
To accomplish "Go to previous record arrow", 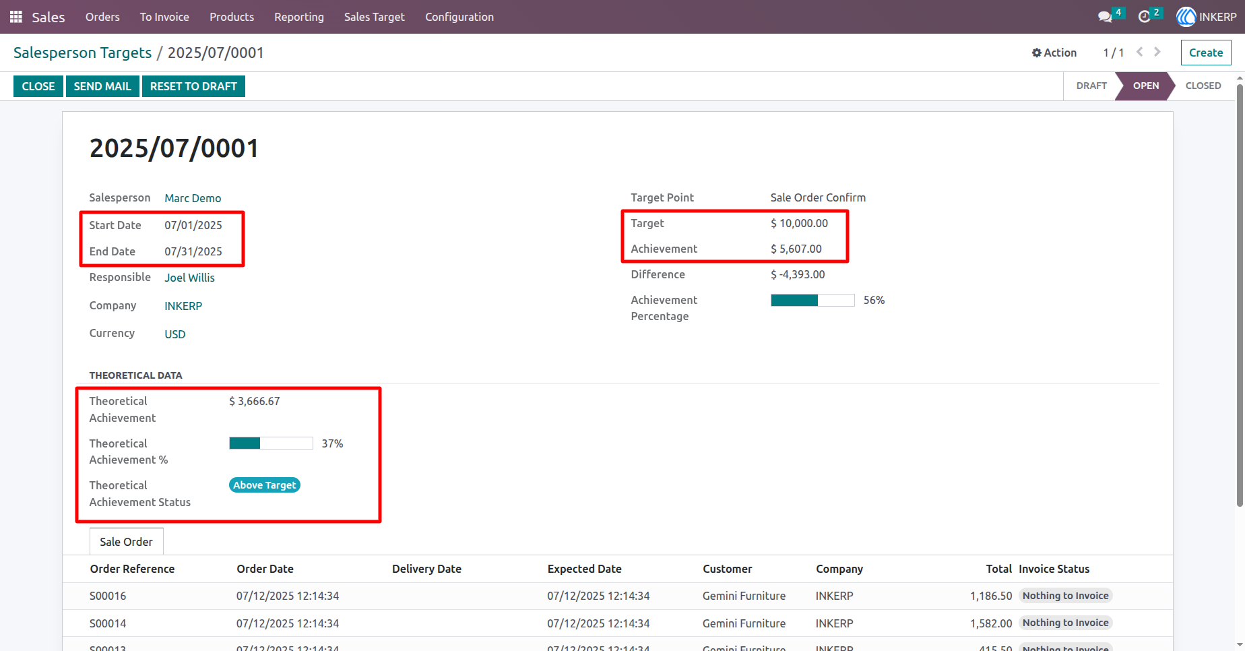I will 1140,52.
